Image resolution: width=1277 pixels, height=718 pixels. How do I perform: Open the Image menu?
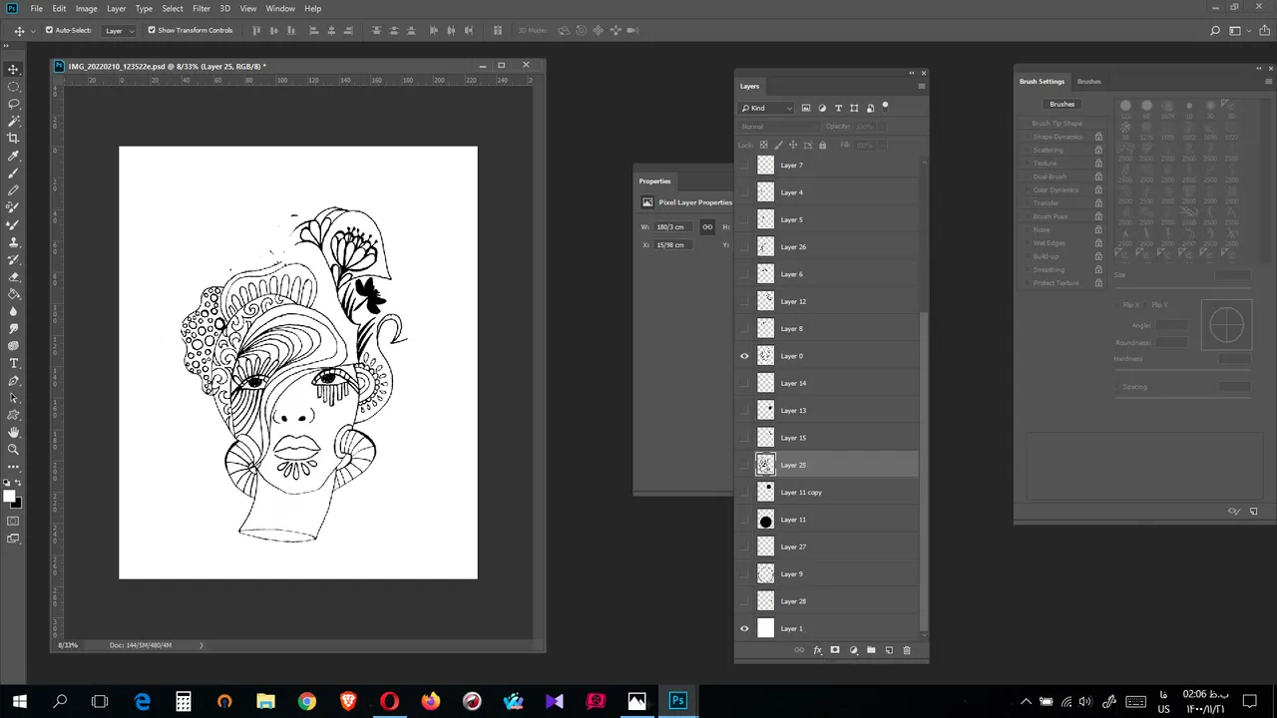[x=87, y=8]
